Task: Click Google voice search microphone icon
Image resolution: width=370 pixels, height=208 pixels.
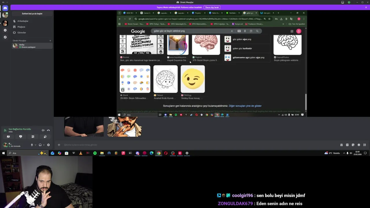Action: [x=245, y=31]
